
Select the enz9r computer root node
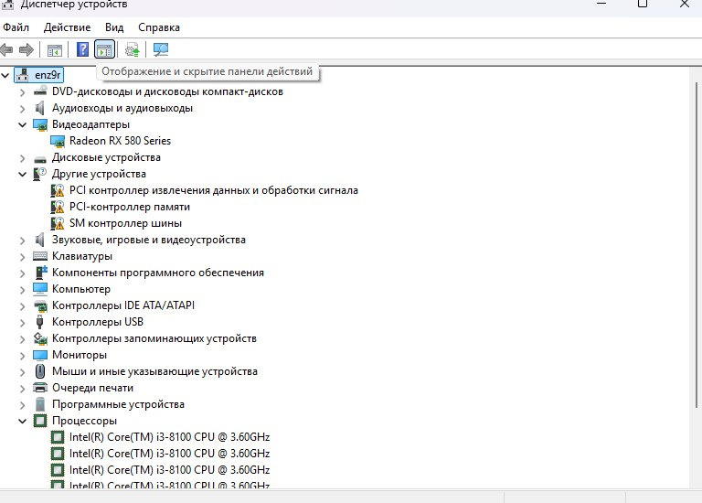coord(48,75)
